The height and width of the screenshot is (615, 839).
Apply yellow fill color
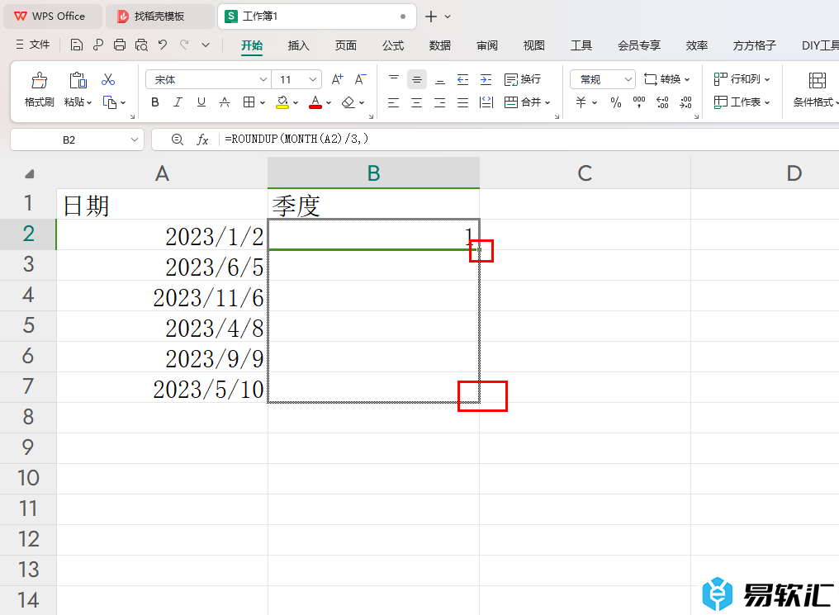point(282,102)
